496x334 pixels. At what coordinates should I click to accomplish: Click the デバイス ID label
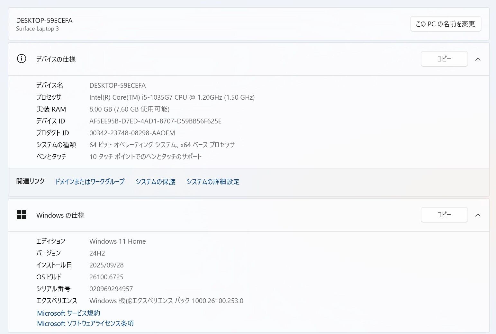(x=51, y=121)
